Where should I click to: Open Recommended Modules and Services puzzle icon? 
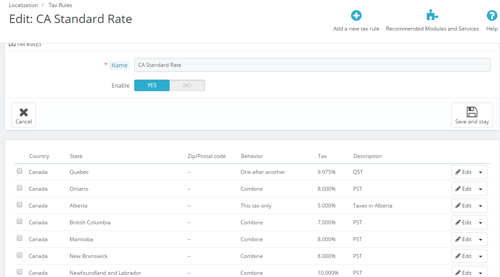tap(432, 16)
